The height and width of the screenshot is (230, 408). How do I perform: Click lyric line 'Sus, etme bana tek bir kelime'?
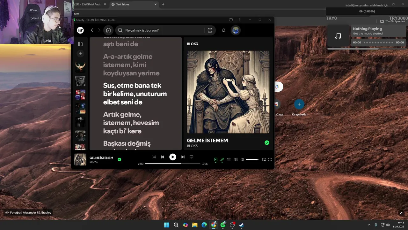pyautogui.click(x=135, y=94)
